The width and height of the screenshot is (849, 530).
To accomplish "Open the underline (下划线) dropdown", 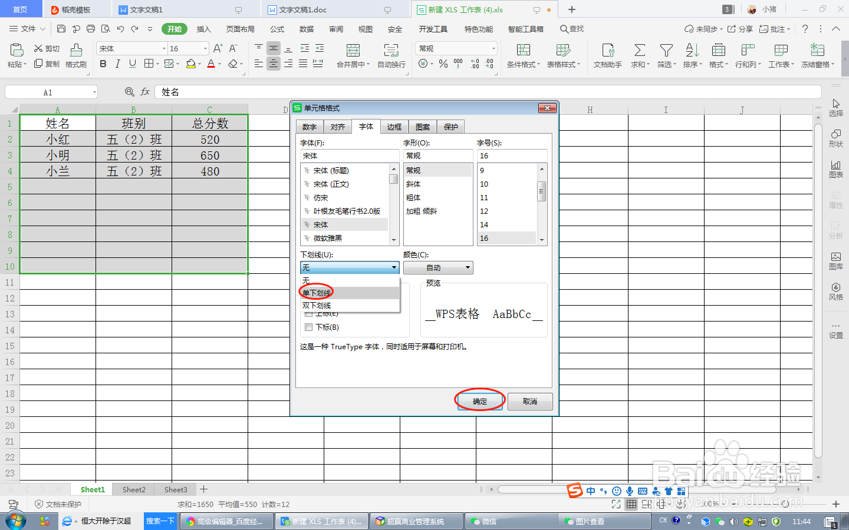I will click(x=350, y=268).
